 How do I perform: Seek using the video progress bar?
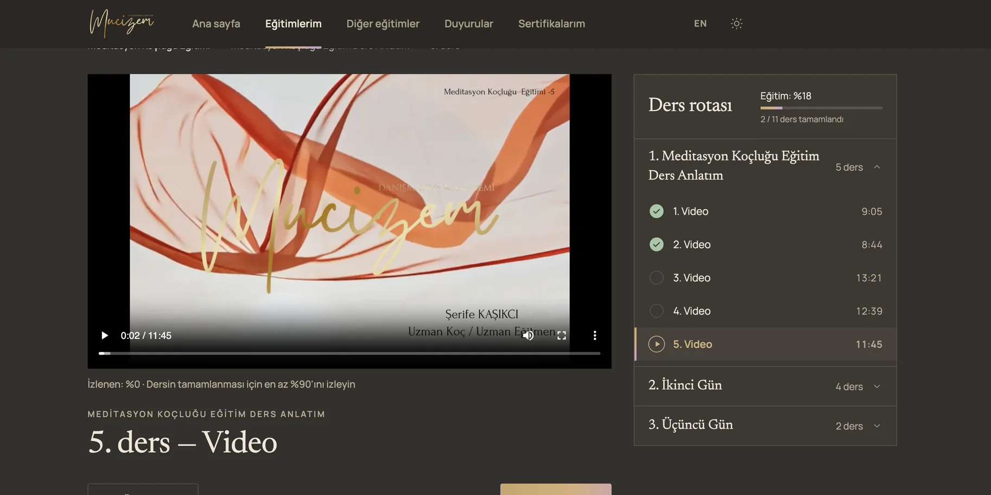[350, 353]
